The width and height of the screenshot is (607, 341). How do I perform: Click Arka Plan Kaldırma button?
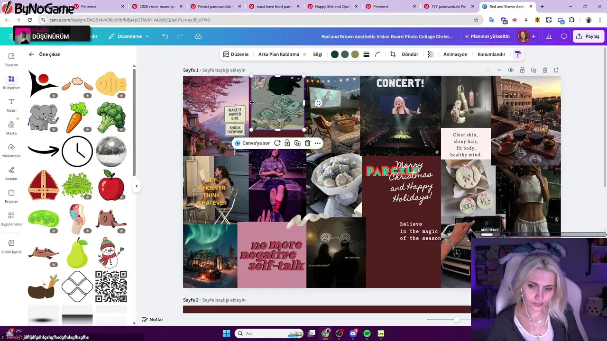tap(282, 54)
